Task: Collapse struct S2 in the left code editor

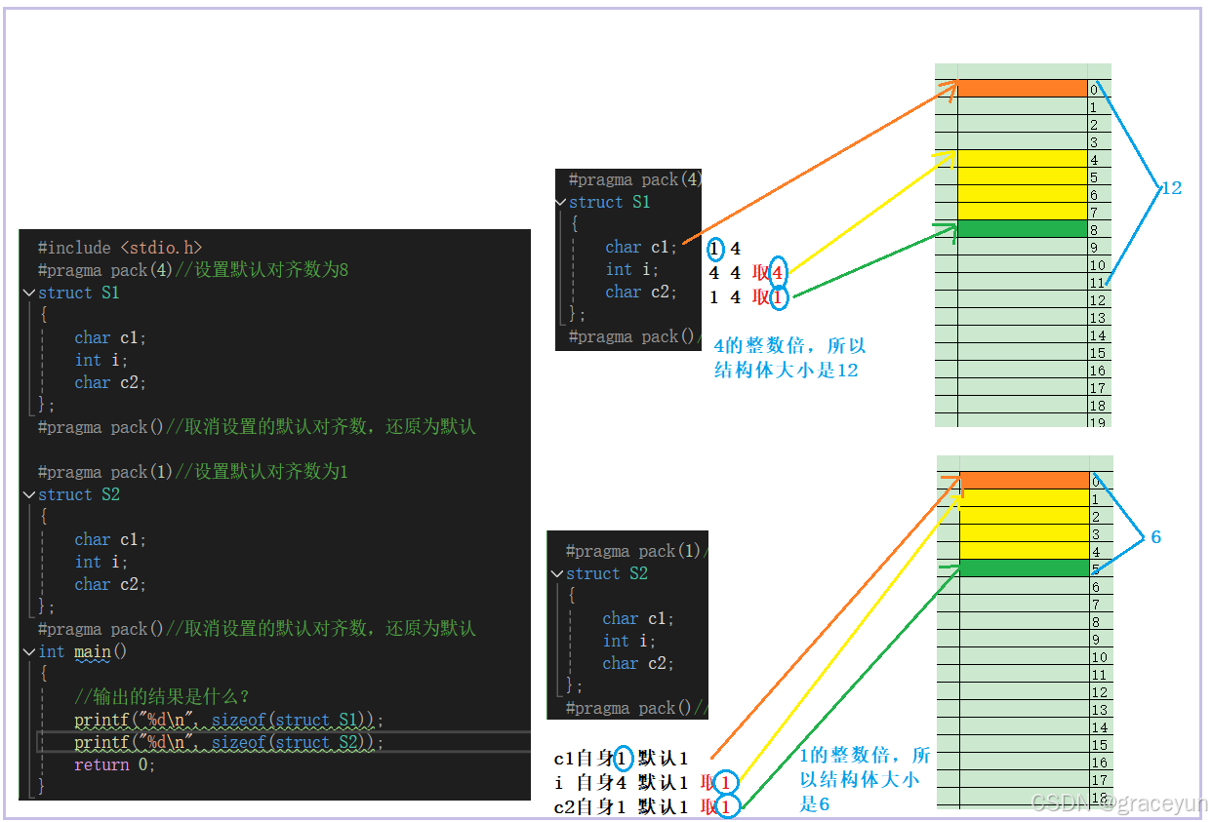Action: (x=28, y=494)
